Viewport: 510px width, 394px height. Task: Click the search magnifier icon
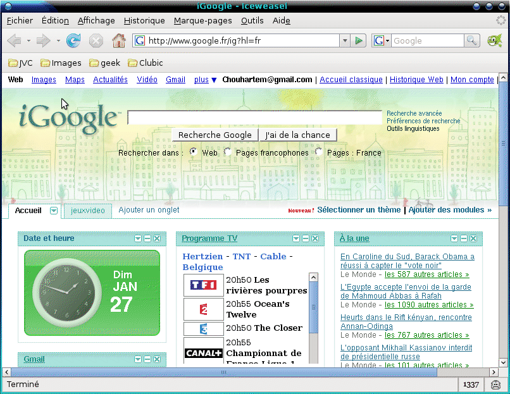point(471,40)
